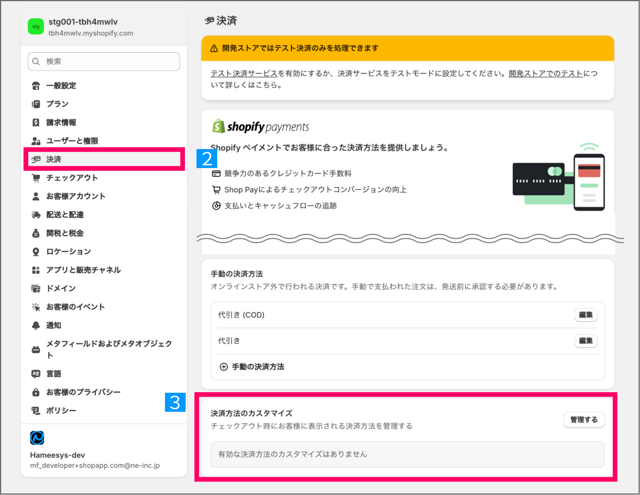This screenshot has width=640, height=495.
Task: Click the 一般設定 store icon in sidebar
Action: [x=36, y=86]
